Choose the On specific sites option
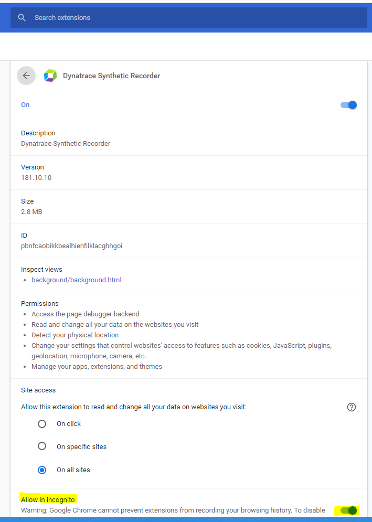 [42, 446]
